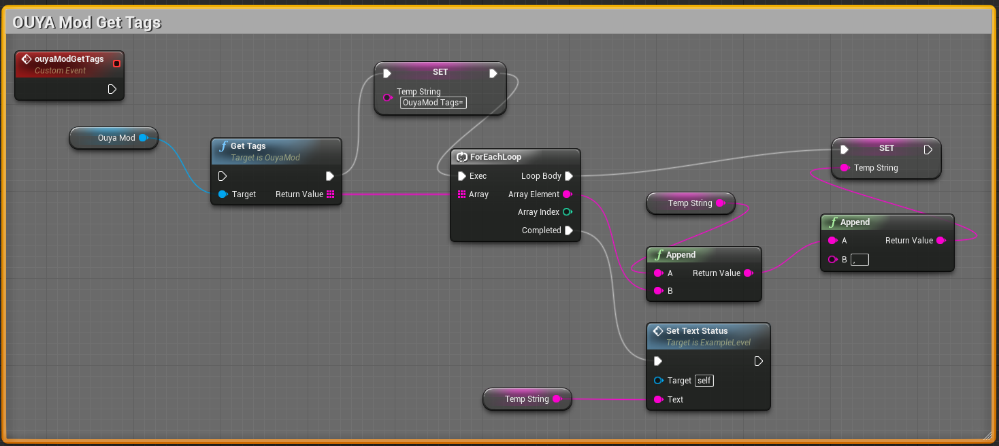Click the Get Tags function icon
Image resolution: width=999 pixels, height=446 pixels.
tap(223, 146)
